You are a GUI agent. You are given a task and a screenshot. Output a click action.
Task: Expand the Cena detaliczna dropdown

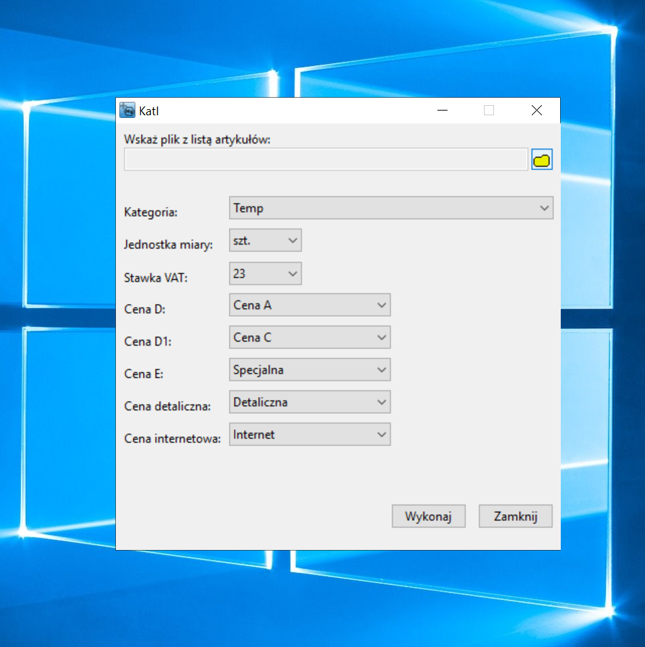310,402
